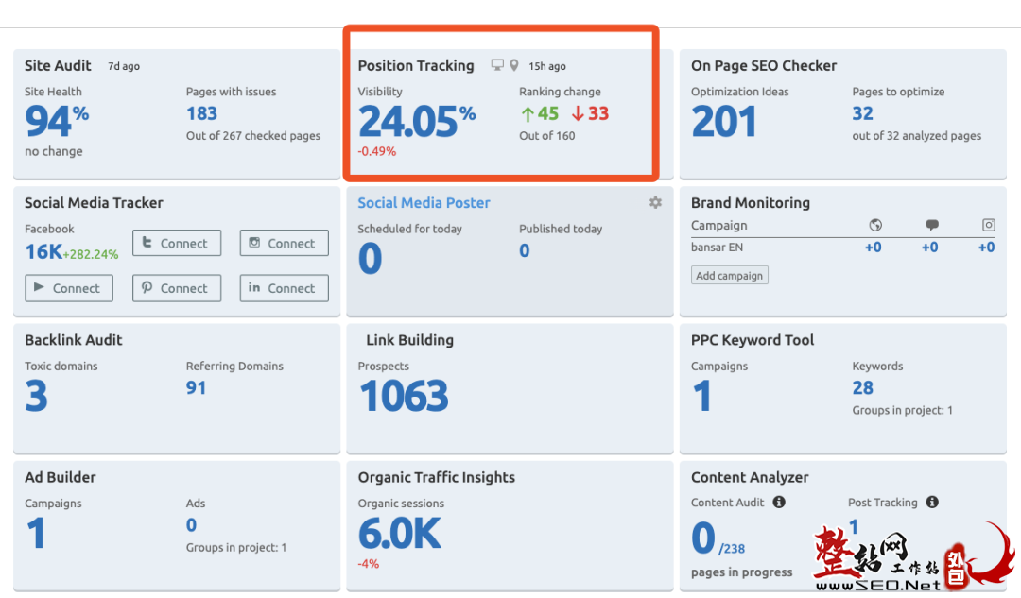Open the Site Audit widget title
1021x598 pixels.
pyautogui.click(x=58, y=65)
